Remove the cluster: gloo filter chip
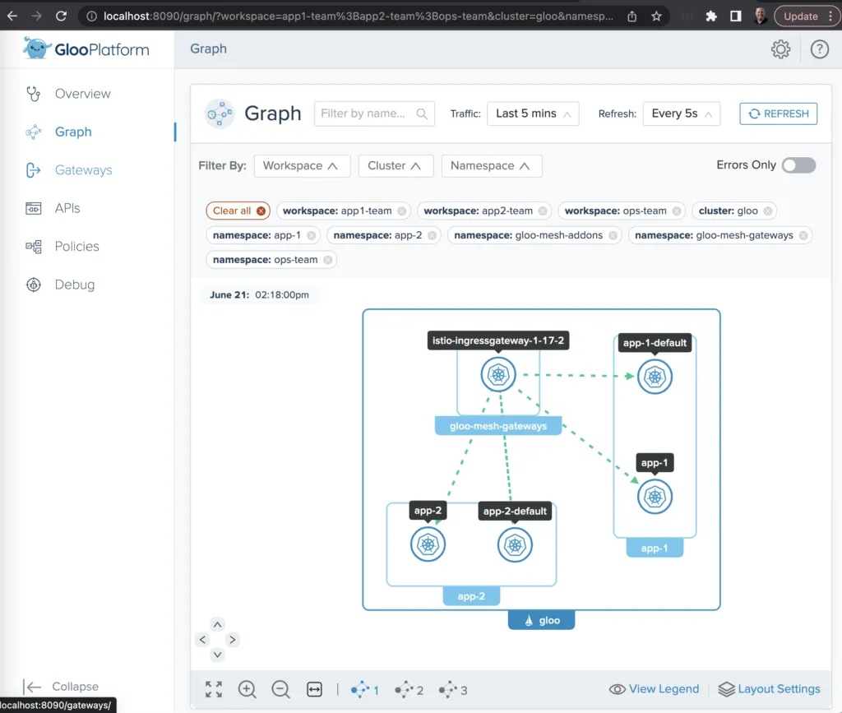 [x=768, y=211]
